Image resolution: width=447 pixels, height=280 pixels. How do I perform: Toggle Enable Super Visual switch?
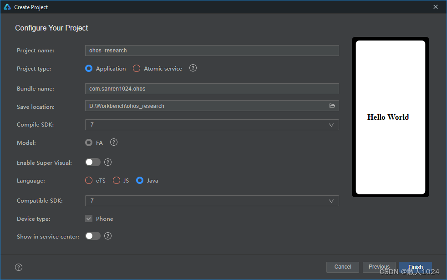[93, 162]
